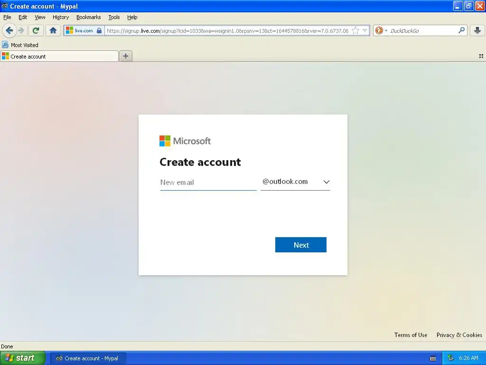Restore down the Mypal window

(469, 6)
